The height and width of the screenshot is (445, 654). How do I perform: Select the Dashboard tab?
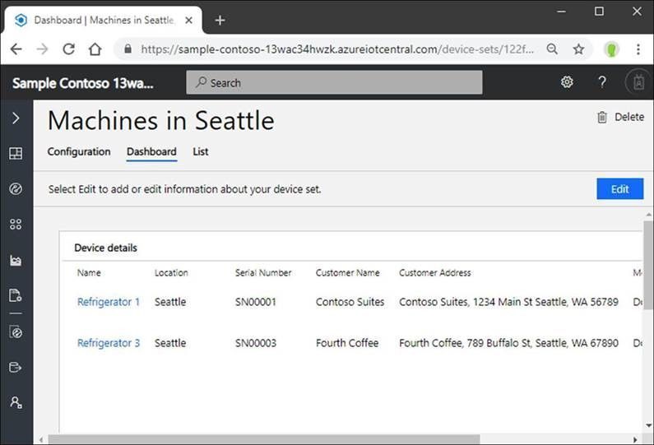(x=151, y=151)
